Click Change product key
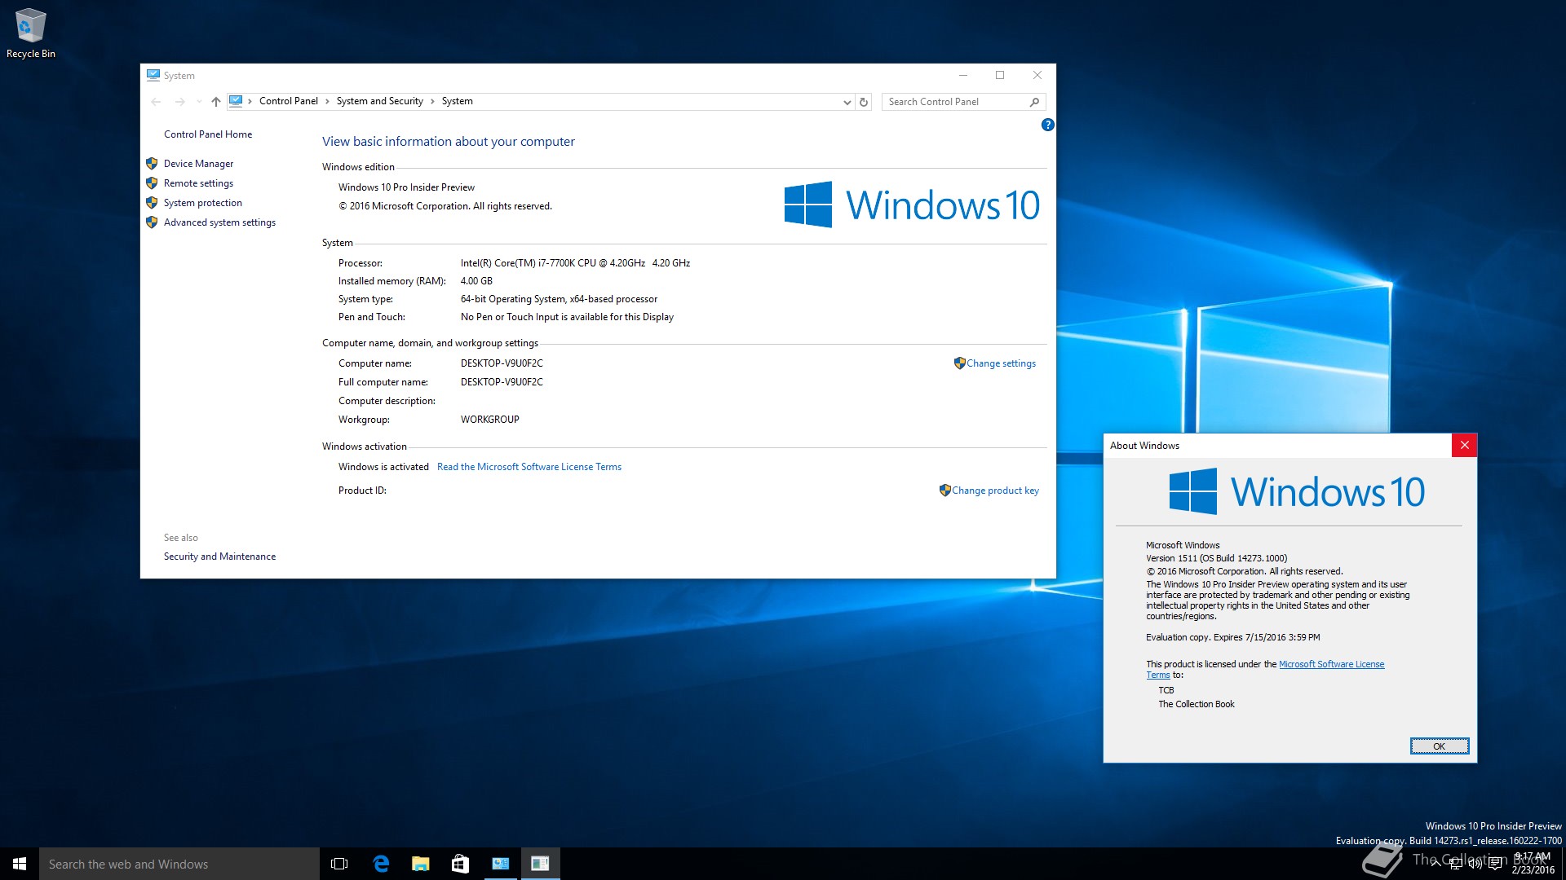The width and height of the screenshot is (1566, 880). pos(995,491)
